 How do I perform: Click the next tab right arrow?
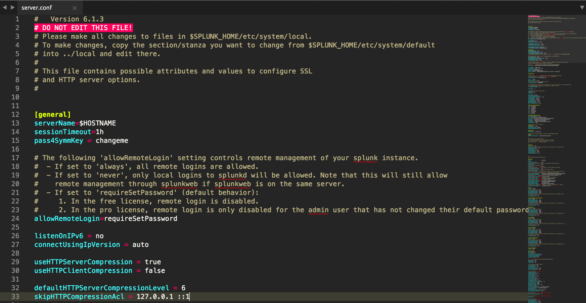tap(13, 7)
